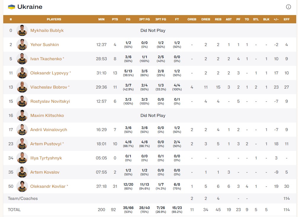Click Yehor Sushkin's headshot photo
The width and height of the screenshot is (298, 217).
[x=22, y=45]
